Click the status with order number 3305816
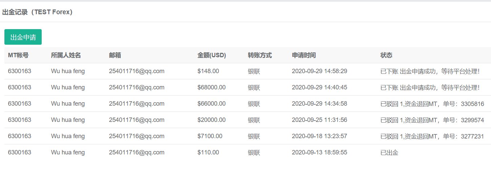Image resolution: width=491 pixels, height=170 pixels. pos(432,104)
